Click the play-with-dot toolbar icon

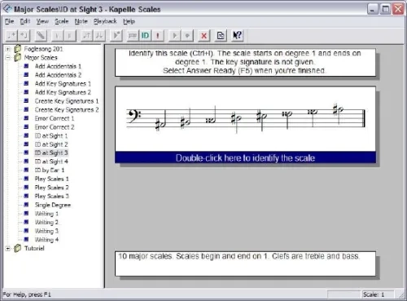coord(116,35)
